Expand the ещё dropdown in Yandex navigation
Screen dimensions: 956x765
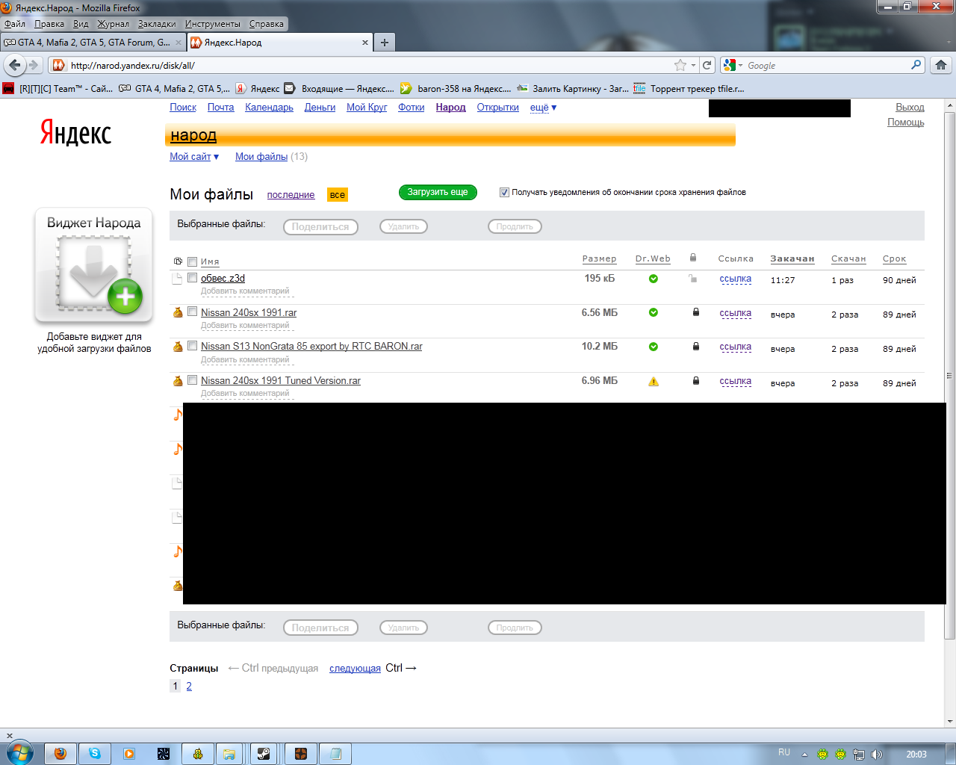coord(544,108)
